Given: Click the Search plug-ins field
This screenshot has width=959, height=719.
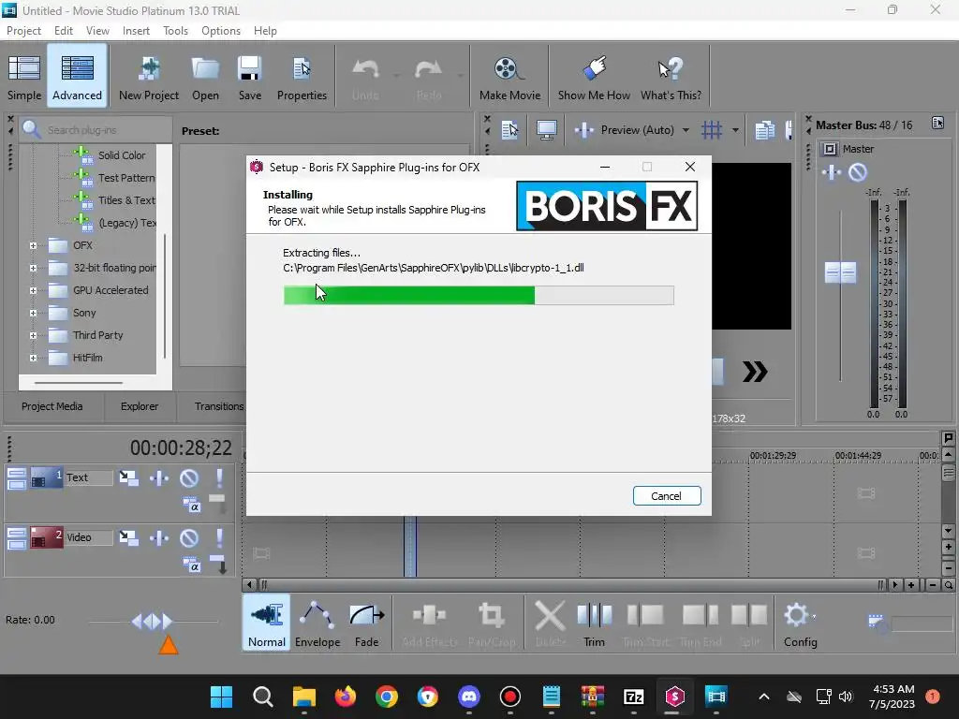Looking at the screenshot, I should click(96, 129).
